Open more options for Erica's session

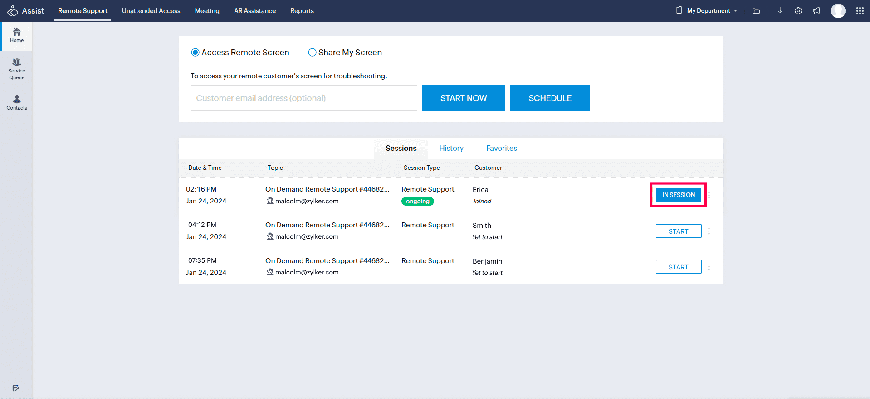pos(709,195)
